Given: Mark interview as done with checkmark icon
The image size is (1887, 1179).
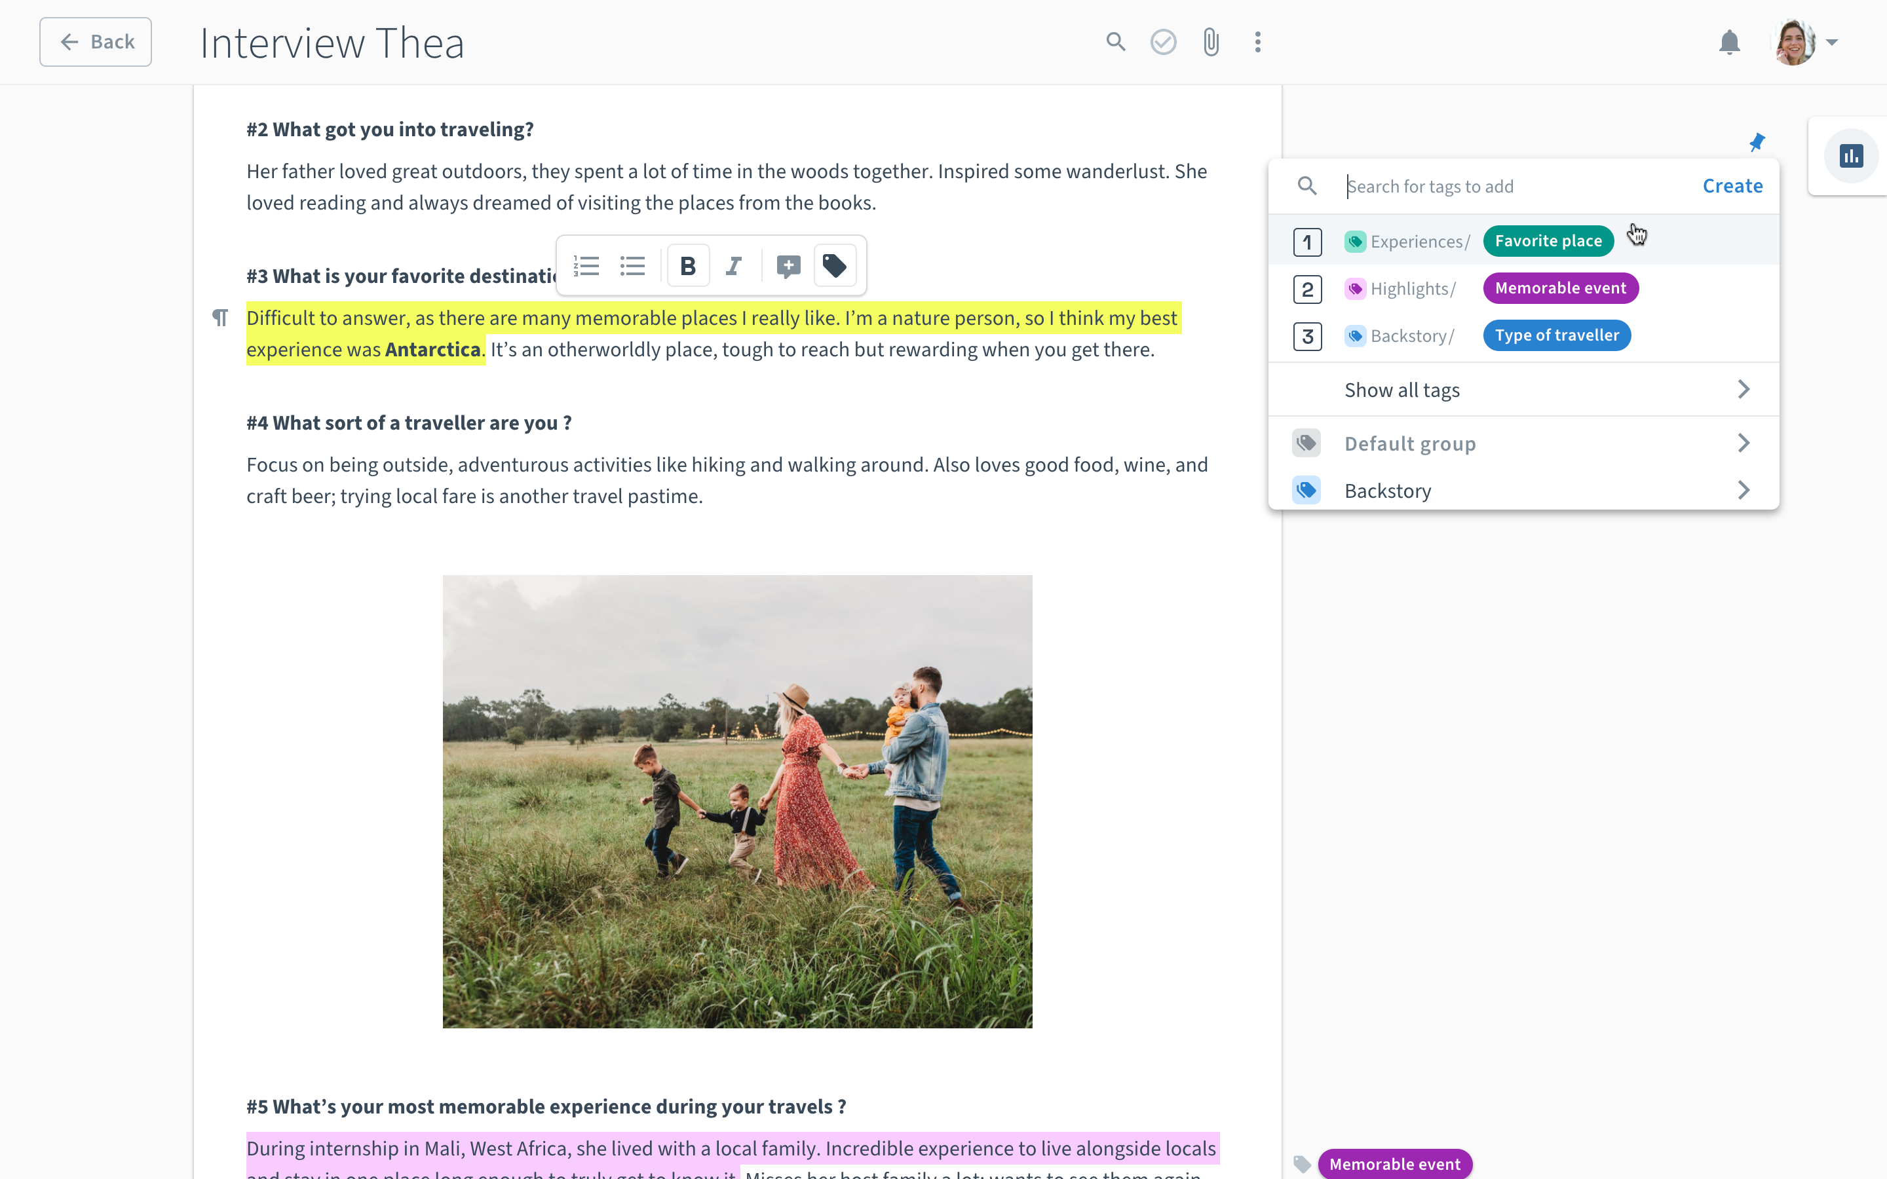Looking at the screenshot, I should coord(1162,41).
